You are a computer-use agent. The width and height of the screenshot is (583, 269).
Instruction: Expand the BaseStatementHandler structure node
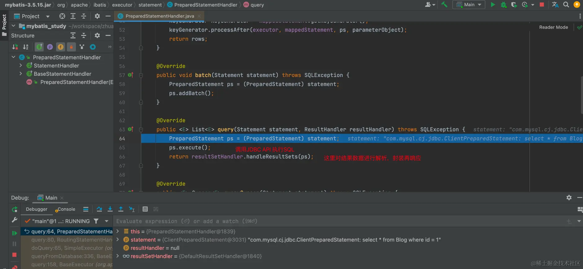pos(21,74)
